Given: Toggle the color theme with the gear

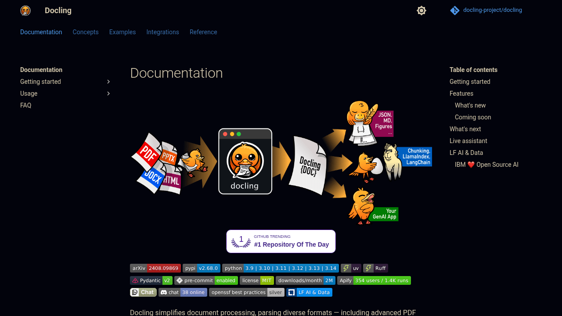Looking at the screenshot, I should tap(421, 10).
